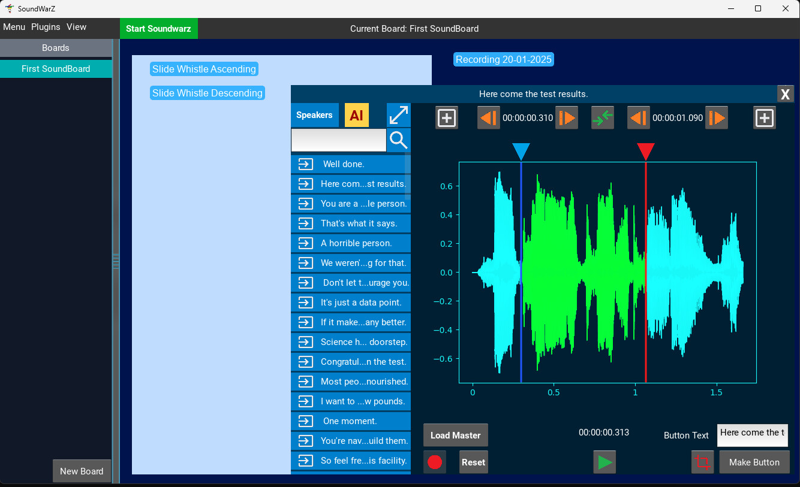Open the View menu
The height and width of the screenshot is (487, 800).
pos(76,27)
